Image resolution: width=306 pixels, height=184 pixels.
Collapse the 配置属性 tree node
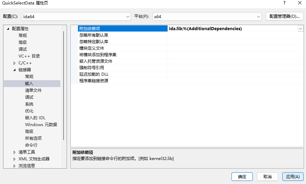click(8, 29)
